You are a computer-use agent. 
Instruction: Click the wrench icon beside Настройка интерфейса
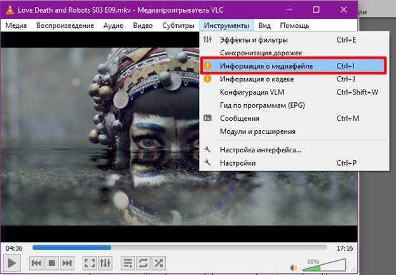(207, 149)
